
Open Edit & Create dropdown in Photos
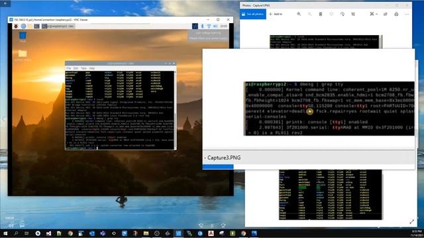click(x=374, y=14)
